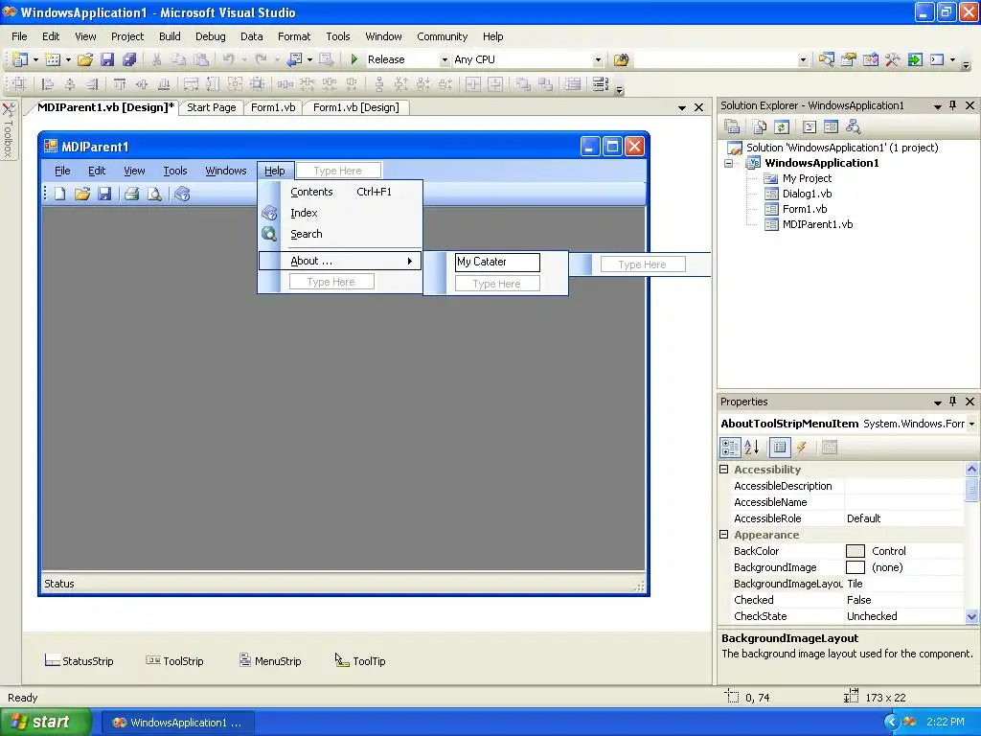The image size is (981, 736).
Task: Select the Contents menu item
Action: 341,192
